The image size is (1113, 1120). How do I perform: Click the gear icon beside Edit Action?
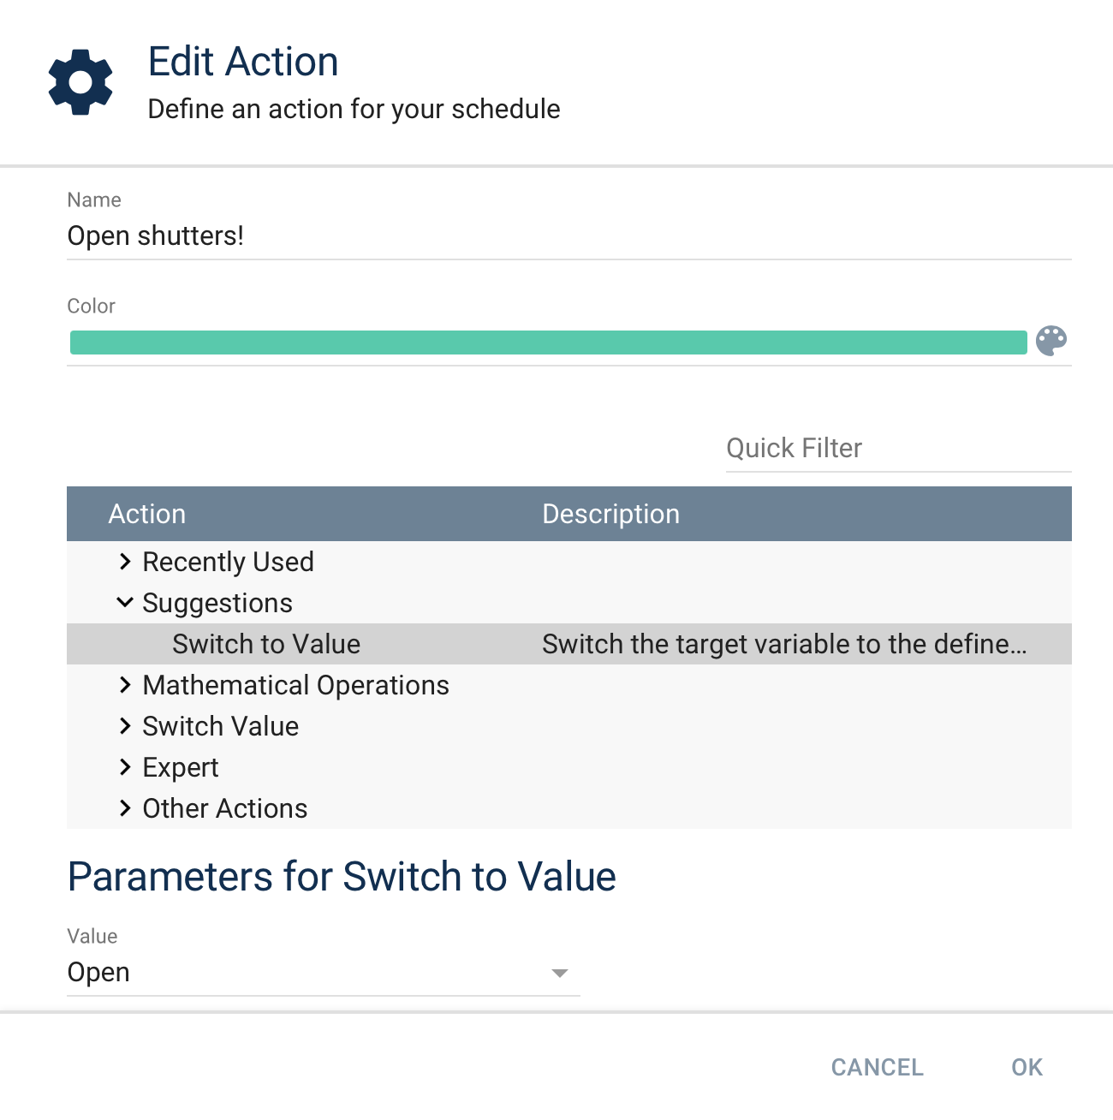tap(81, 83)
